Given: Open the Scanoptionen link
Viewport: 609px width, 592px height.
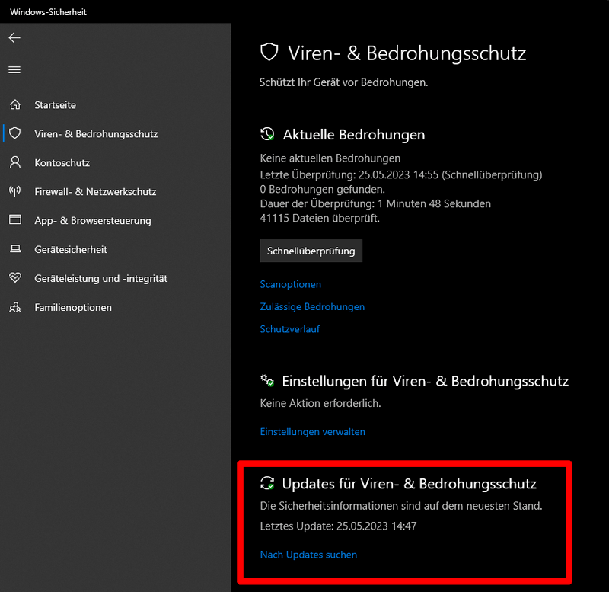Looking at the screenshot, I should [291, 284].
